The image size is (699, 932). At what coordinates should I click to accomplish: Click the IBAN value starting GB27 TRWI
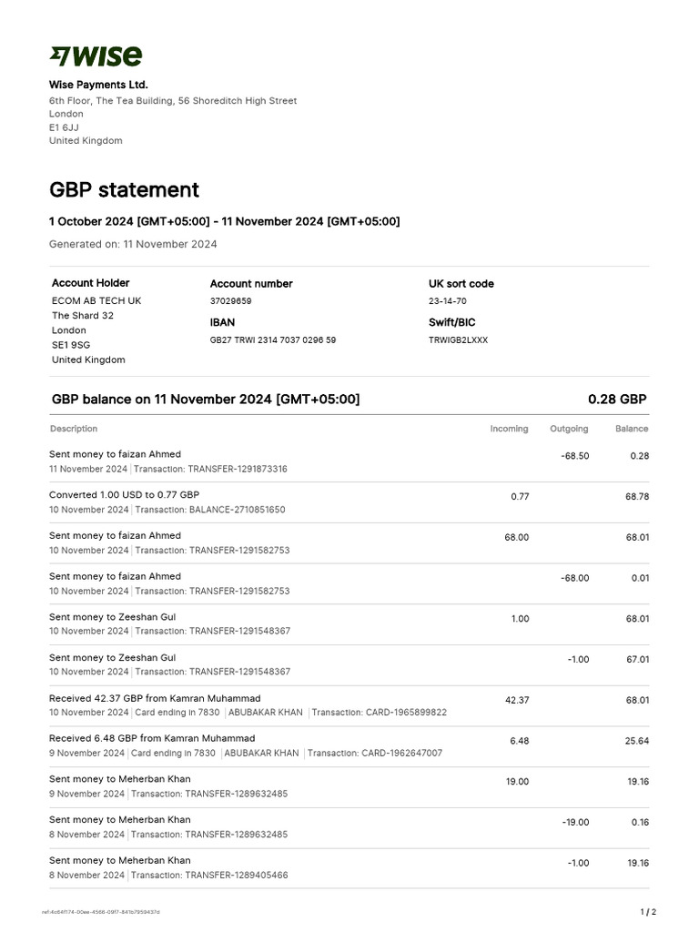coord(272,340)
